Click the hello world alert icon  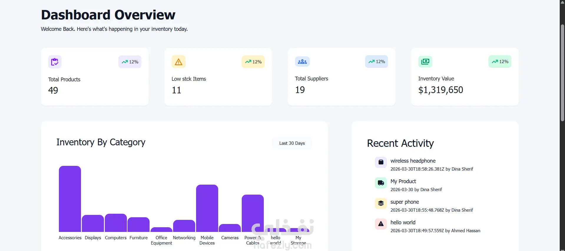click(x=381, y=224)
